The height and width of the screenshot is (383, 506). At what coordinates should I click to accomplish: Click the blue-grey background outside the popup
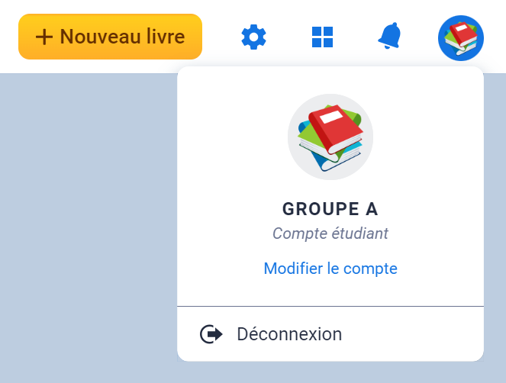tap(84, 229)
